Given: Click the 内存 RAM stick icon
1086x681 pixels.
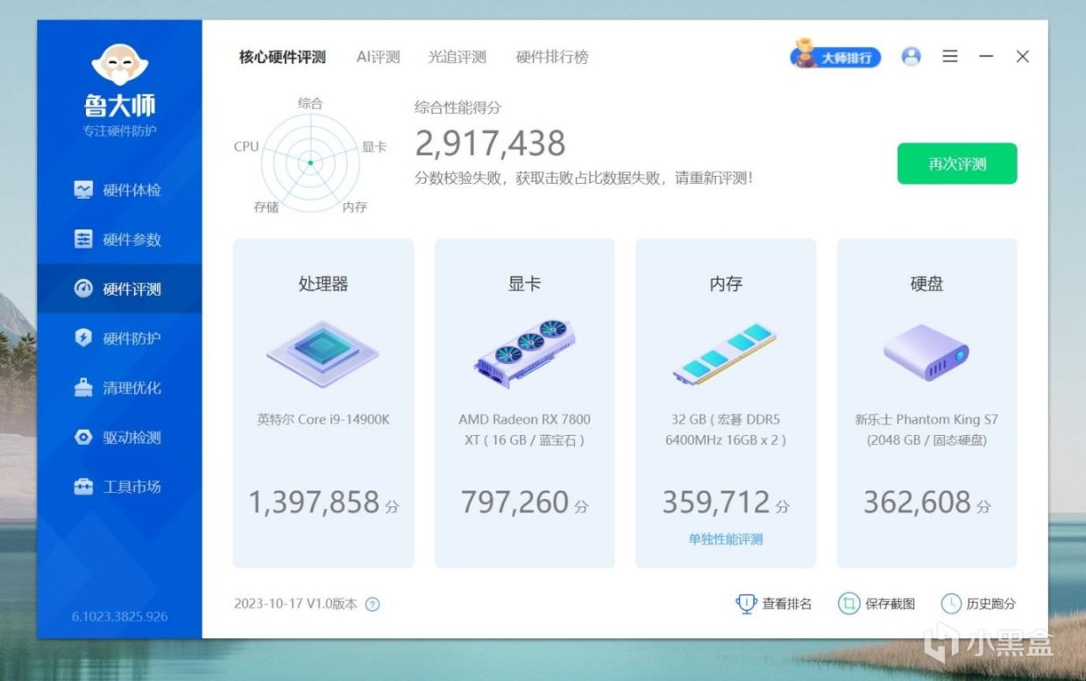Looking at the screenshot, I should click(725, 355).
